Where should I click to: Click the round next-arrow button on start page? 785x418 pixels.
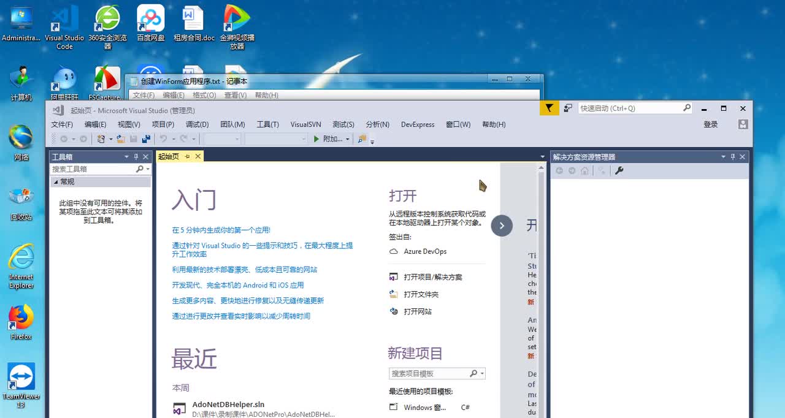[x=502, y=226]
